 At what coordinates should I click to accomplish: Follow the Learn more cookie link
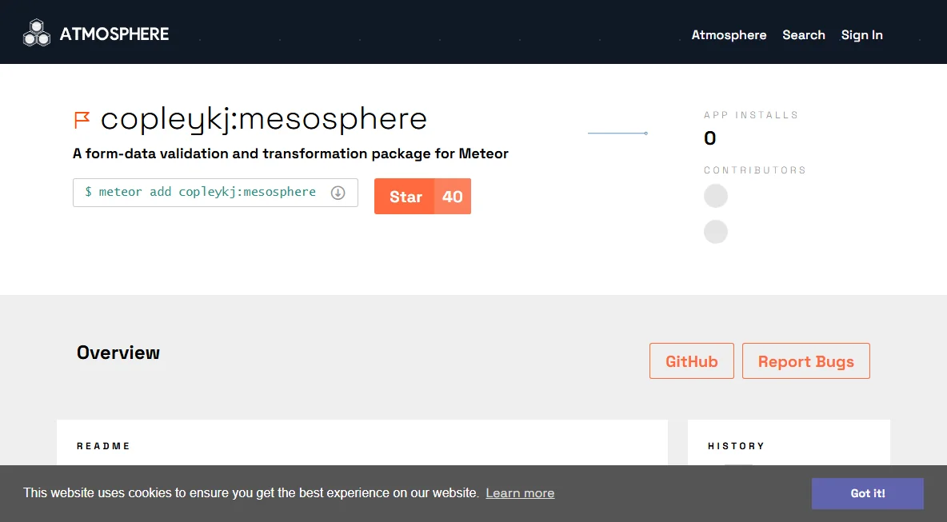tap(520, 493)
